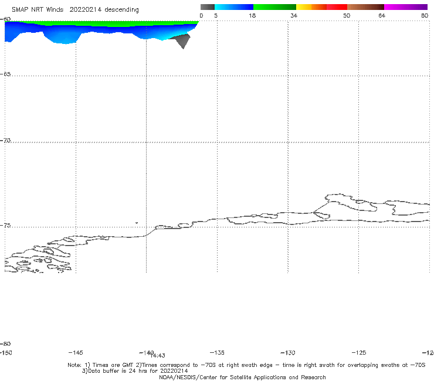The height and width of the screenshot is (381, 434).
Task: Click the color bar label '80'
Action: click(425, 15)
